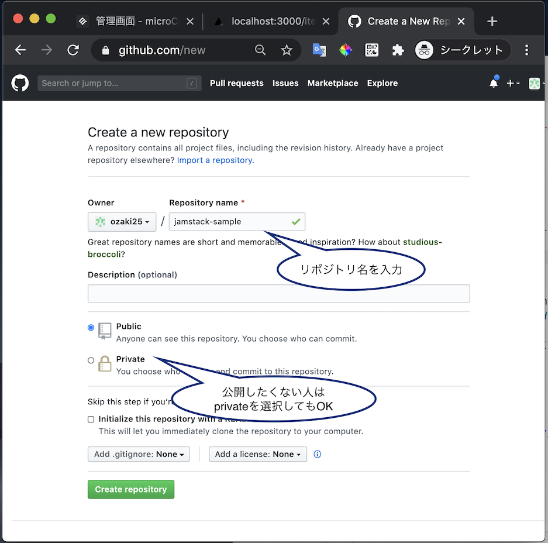
Task: Expand the Owner ozaki25 dropdown
Action: click(x=122, y=222)
